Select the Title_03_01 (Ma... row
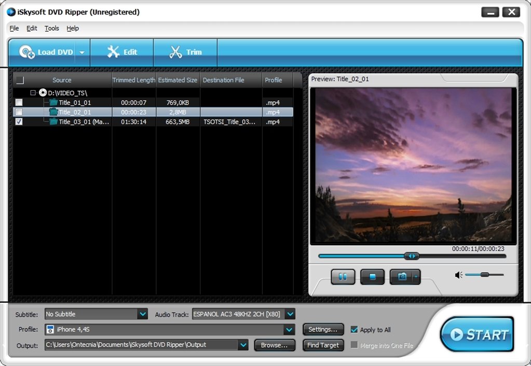The height and width of the screenshot is (366, 531). point(153,121)
